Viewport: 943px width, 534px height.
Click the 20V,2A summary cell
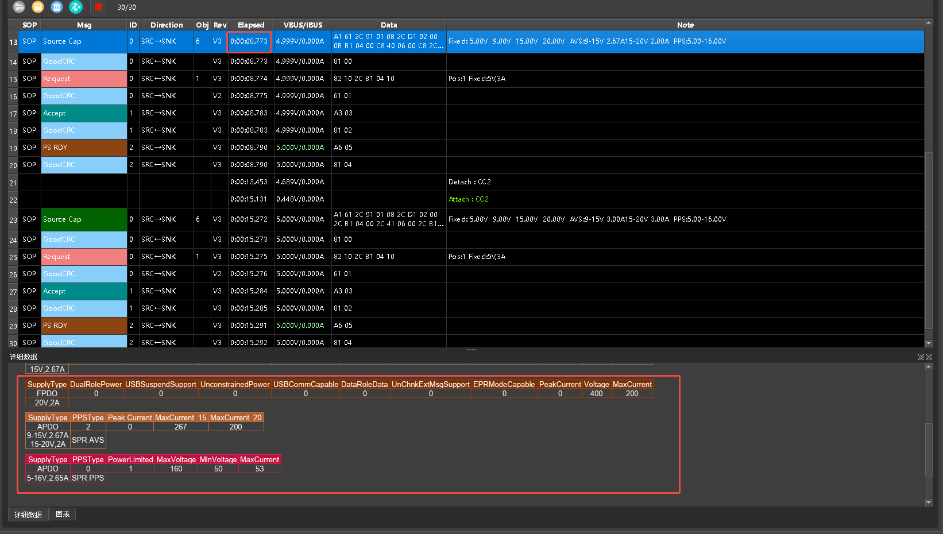pyautogui.click(x=47, y=403)
